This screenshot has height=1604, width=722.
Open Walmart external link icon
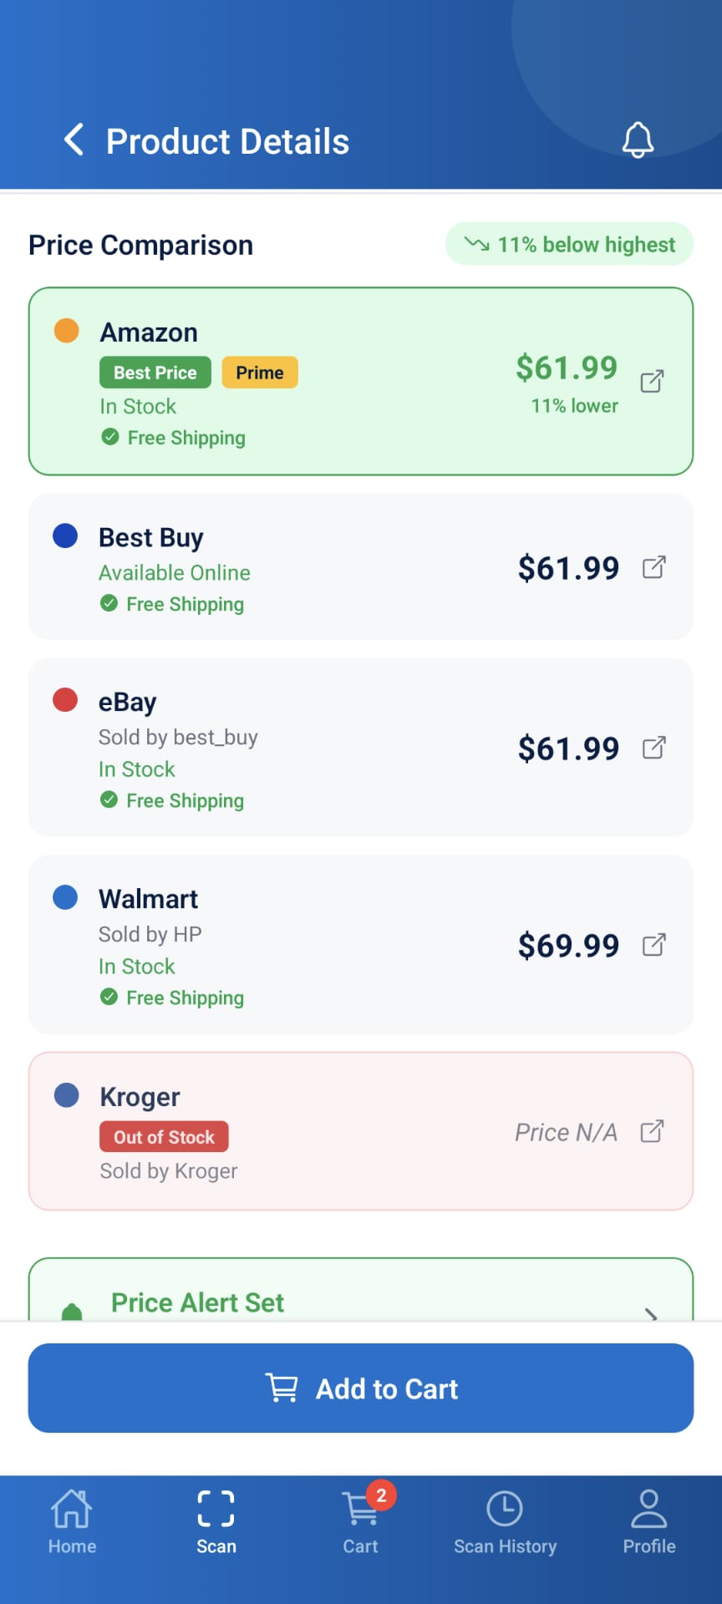[653, 945]
